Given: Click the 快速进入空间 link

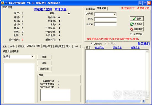Looking at the screenshot, I should click(x=43, y=9).
